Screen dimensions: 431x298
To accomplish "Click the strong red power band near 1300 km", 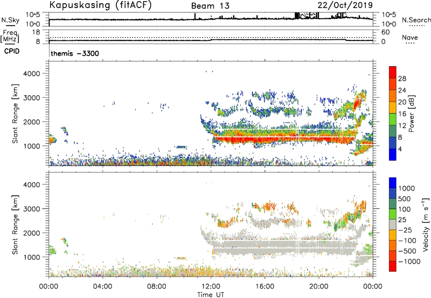I will click(x=283, y=139).
